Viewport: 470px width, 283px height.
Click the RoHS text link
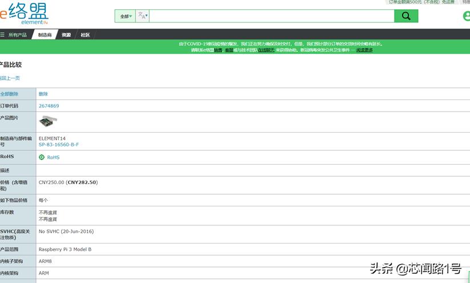click(53, 157)
